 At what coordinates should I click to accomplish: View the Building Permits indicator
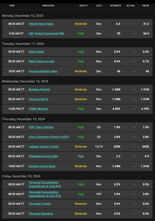click(39, 89)
